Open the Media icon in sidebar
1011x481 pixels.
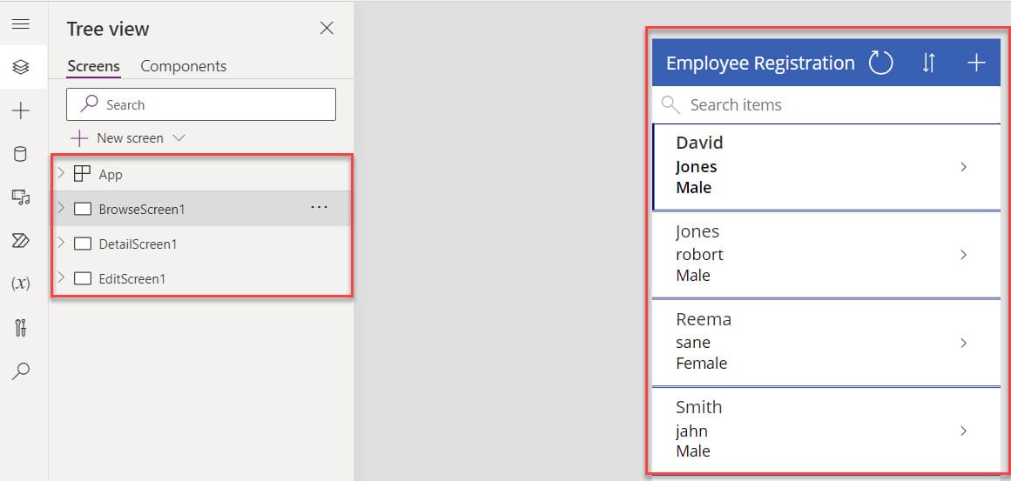20,197
